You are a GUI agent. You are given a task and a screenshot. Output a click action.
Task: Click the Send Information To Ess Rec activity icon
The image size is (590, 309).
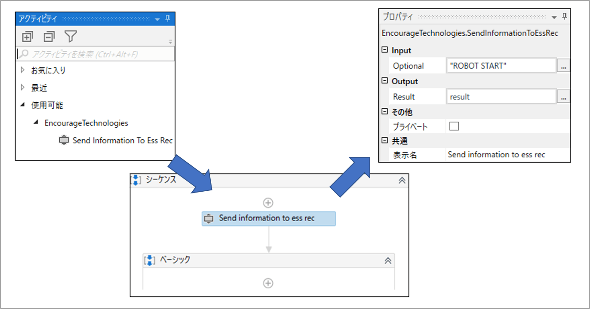point(64,140)
